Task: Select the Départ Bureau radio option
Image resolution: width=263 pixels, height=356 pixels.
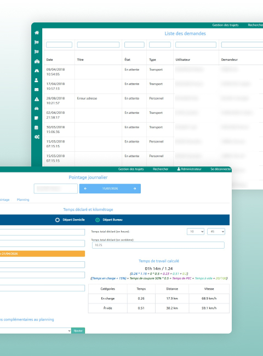Action: coord(98,220)
